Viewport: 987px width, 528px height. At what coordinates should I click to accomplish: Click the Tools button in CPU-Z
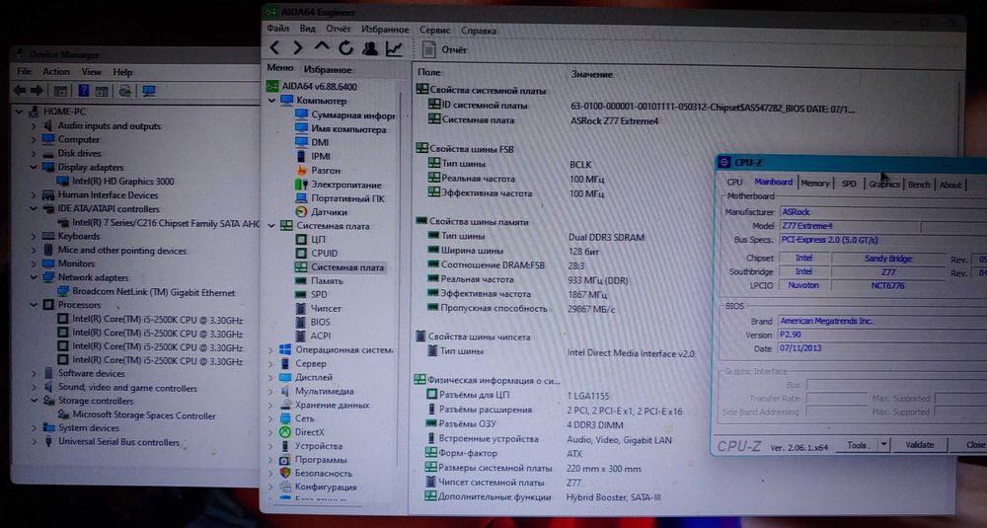(857, 445)
